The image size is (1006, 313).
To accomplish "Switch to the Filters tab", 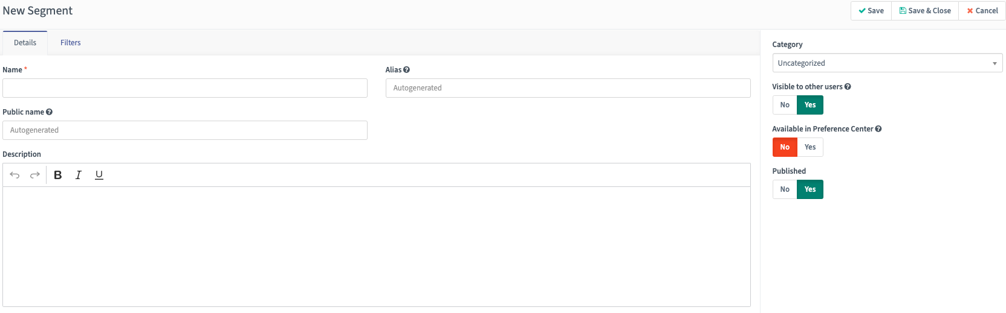I will click(70, 43).
